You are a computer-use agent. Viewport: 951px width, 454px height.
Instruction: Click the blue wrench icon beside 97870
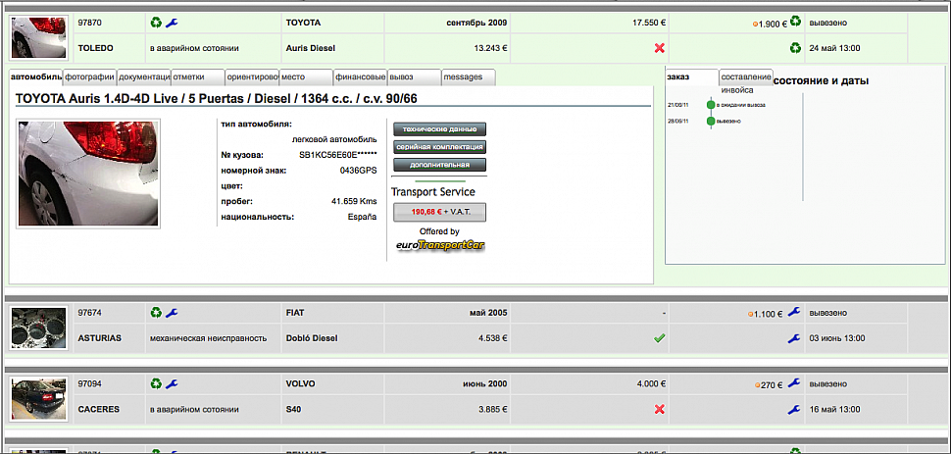point(172,24)
